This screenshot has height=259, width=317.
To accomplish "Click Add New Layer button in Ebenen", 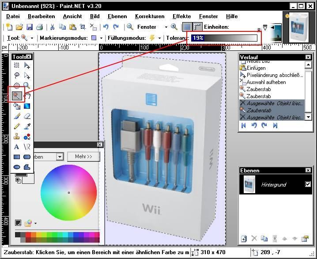I will 244,239.
